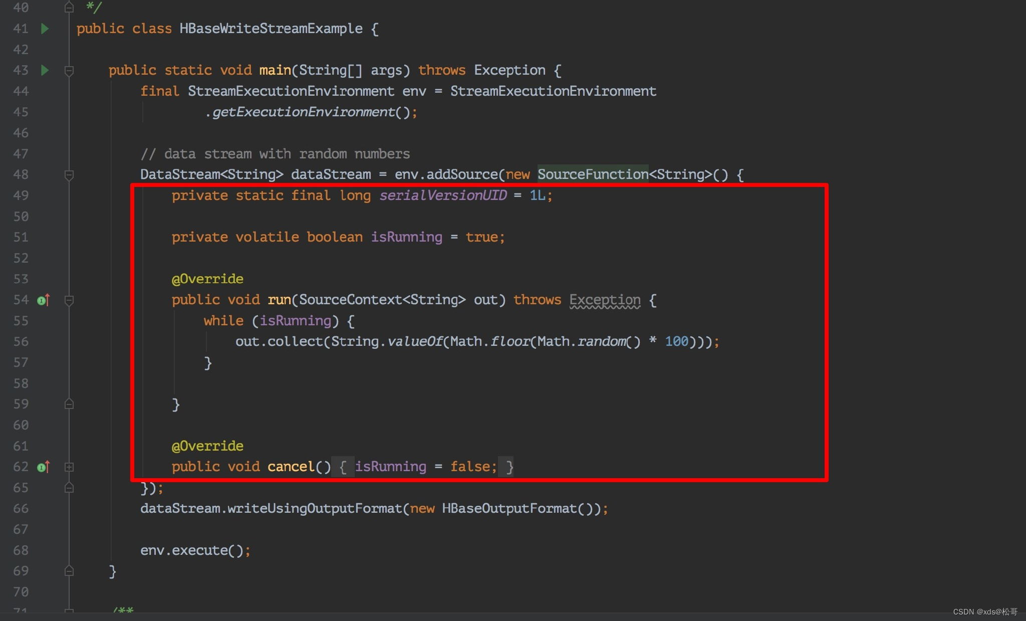The width and height of the screenshot is (1026, 621).
Task: Run the main method from gutter arrow
Action: coord(45,70)
